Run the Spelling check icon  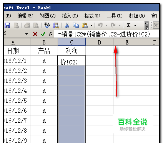tap(47, 25)
